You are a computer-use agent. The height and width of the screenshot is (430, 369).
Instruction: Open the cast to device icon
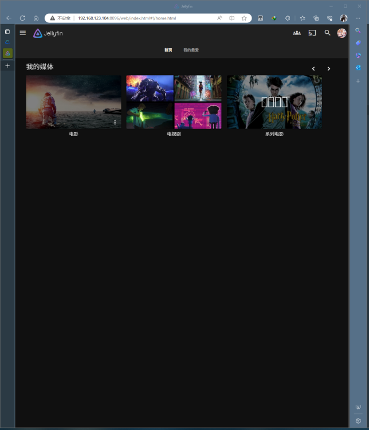(312, 33)
